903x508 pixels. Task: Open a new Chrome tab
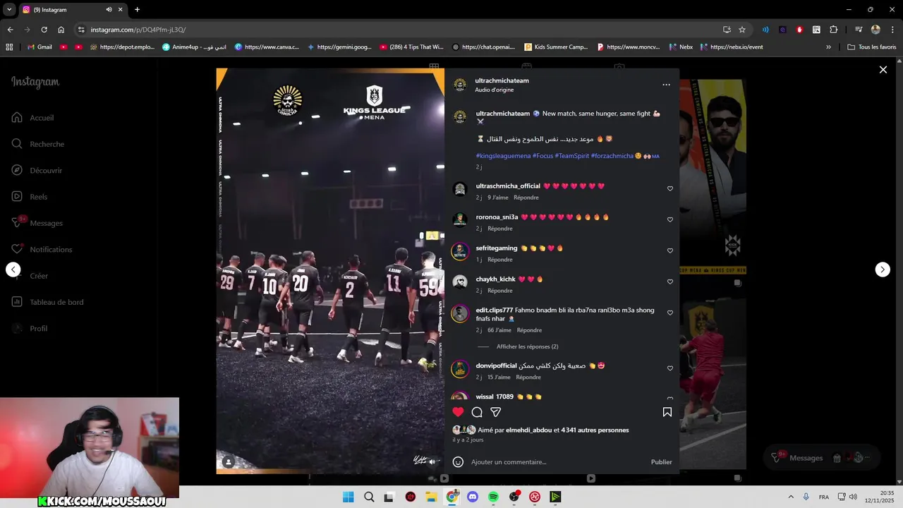coord(137,10)
